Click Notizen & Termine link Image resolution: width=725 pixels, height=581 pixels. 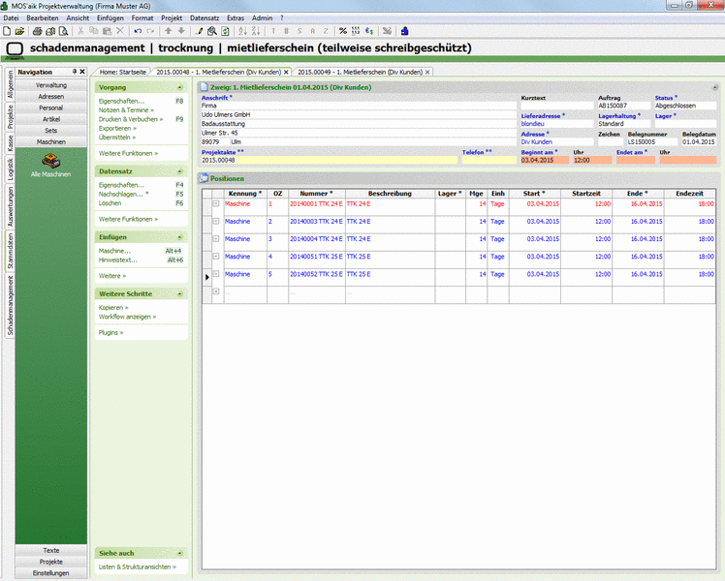point(126,110)
